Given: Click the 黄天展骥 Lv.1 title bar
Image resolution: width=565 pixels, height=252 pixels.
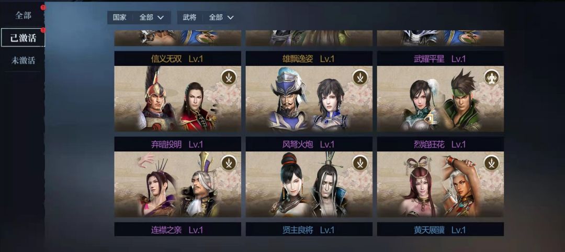Looking at the screenshot, I should [x=440, y=229].
